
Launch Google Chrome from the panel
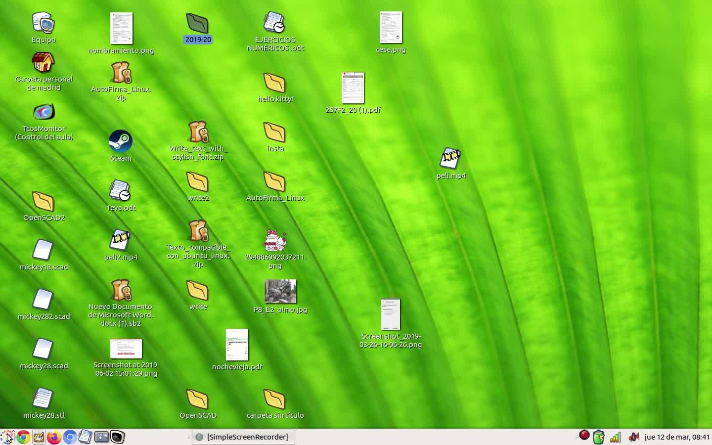tap(23, 437)
